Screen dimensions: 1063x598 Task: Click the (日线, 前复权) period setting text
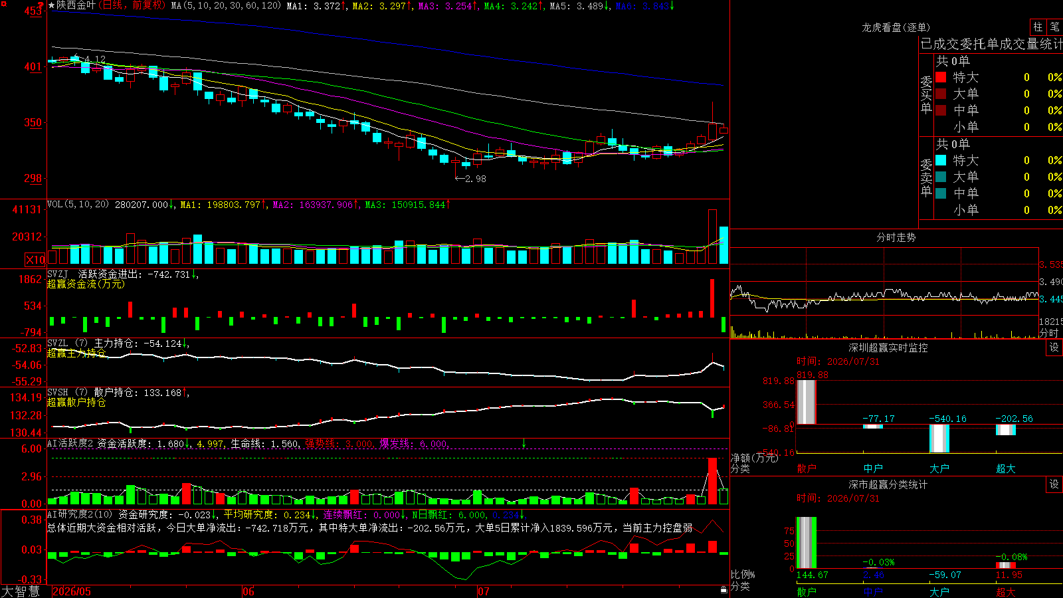click(x=132, y=5)
